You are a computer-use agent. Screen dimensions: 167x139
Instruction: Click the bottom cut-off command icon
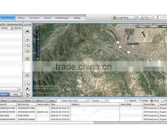point(27,94)
